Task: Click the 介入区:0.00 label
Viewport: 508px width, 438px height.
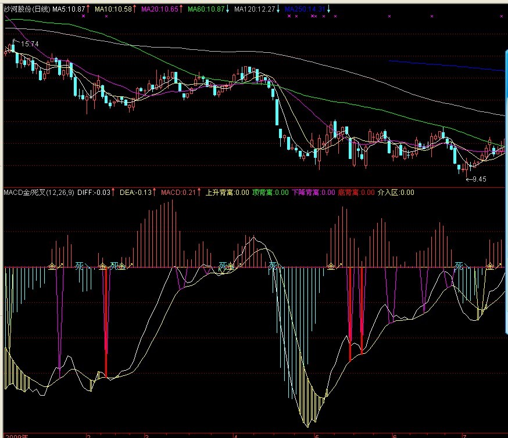Action: click(x=396, y=192)
